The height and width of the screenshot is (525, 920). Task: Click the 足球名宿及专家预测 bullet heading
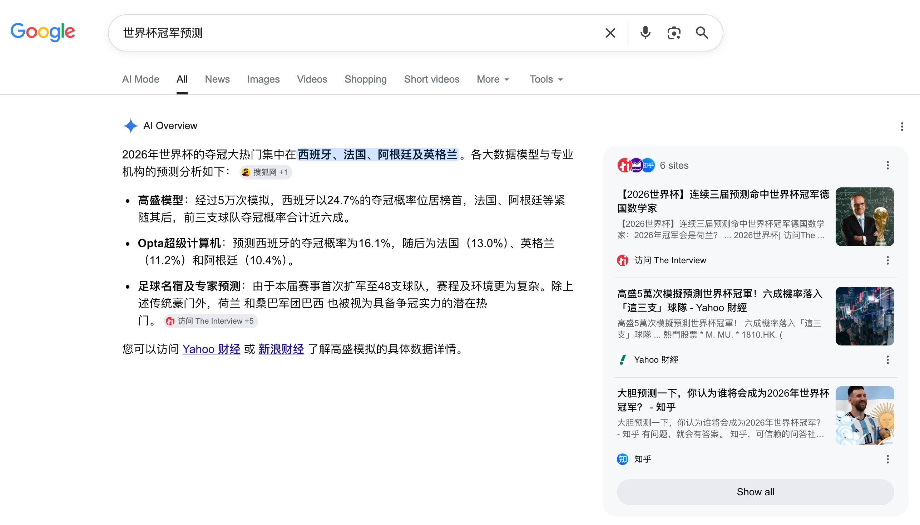coord(189,286)
